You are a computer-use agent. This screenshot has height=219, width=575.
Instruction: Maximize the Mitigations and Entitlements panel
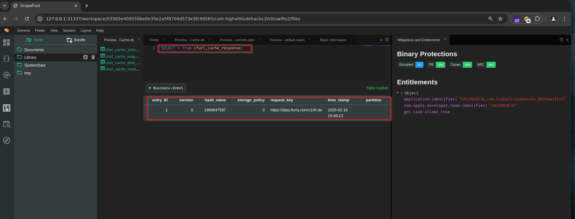pyautogui.click(x=561, y=40)
